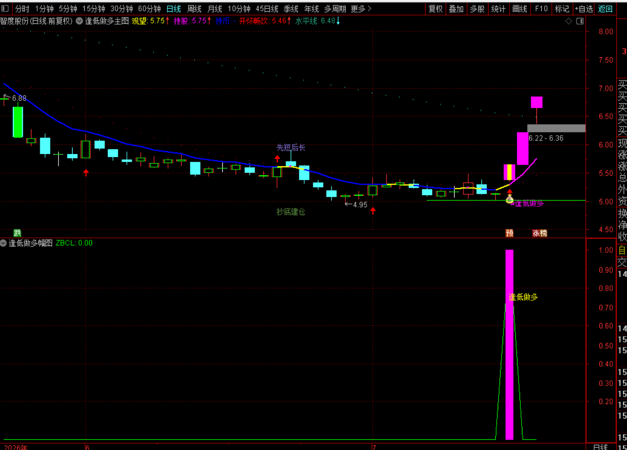Click the 抄底建仓 annotation label
This screenshot has width=627, height=450.
point(291,212)
